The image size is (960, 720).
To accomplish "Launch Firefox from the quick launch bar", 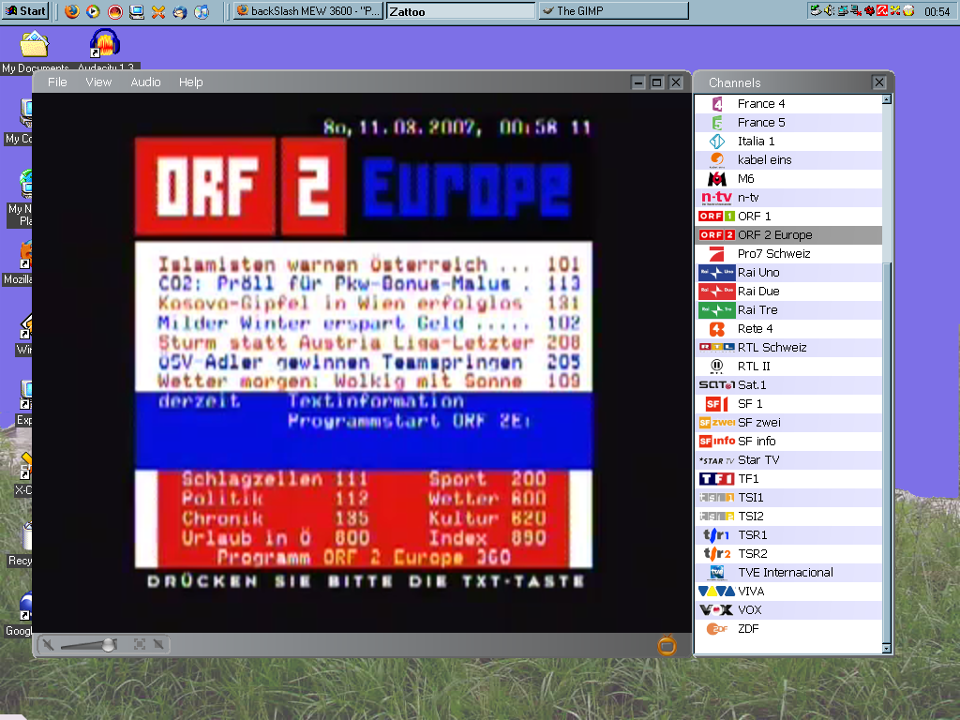I will tap(71, 11).
